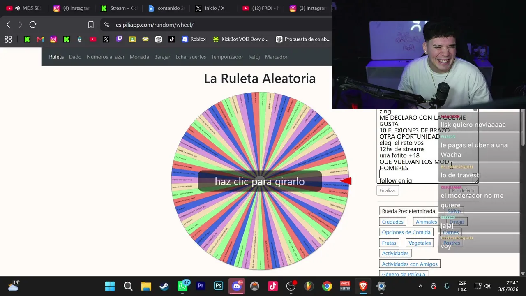Open Temporizador in the site navigation
Image resolution: width=526 pixels, height=296 pixels.
(227, 57)
